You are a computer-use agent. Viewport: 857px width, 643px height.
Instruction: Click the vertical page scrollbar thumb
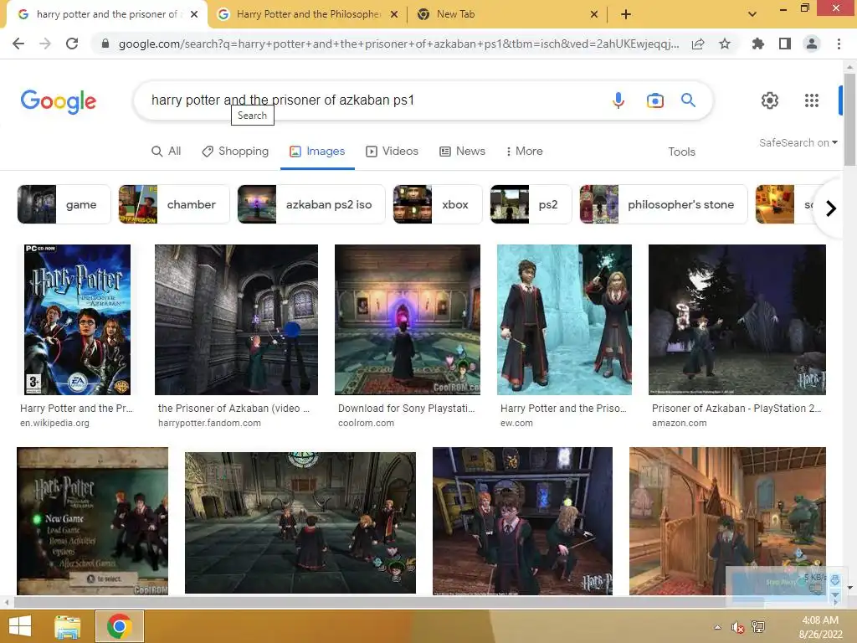click(849, 119)
